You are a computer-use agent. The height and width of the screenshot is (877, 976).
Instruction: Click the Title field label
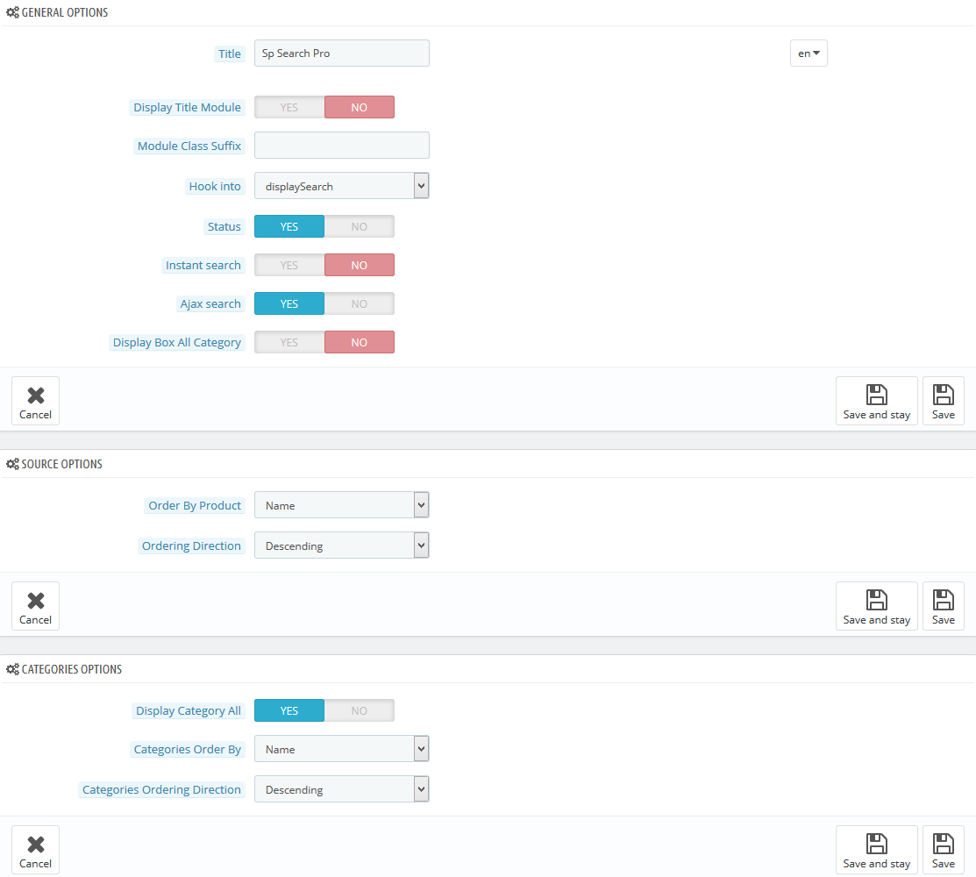pyautogui.click(x=230, y=54)
